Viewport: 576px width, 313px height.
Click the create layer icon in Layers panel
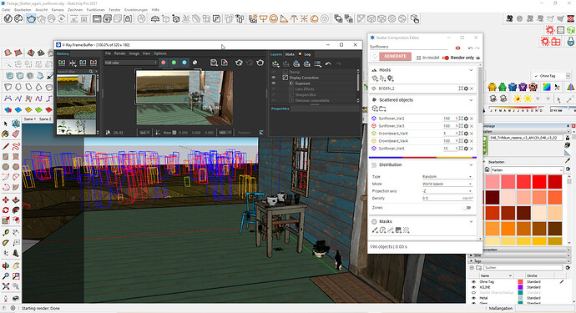pyautogui.click(x=275, y=64)
